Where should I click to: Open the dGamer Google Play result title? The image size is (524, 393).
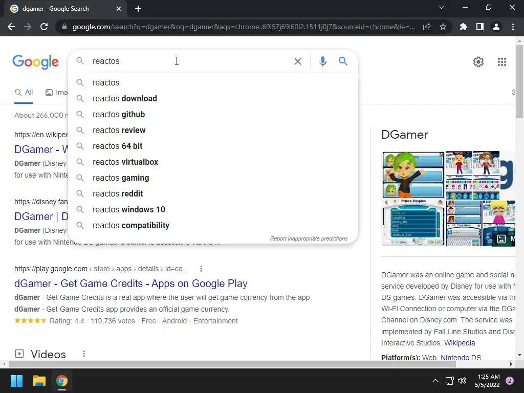point(130,283)
